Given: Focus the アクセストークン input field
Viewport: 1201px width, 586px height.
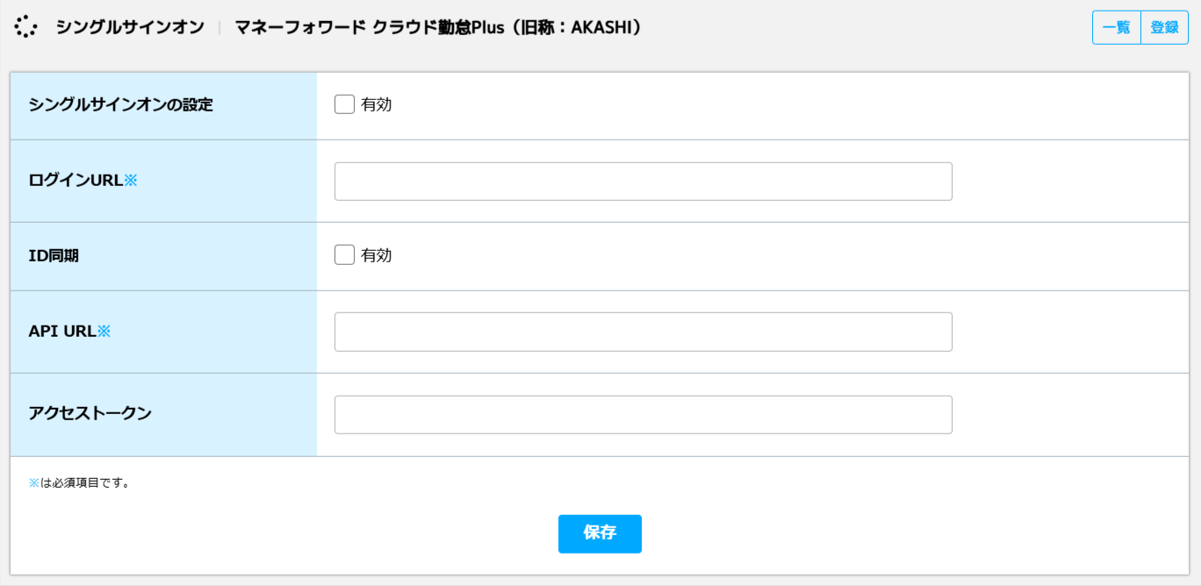Looking at the screenshot, I should [x=644, y=415].
